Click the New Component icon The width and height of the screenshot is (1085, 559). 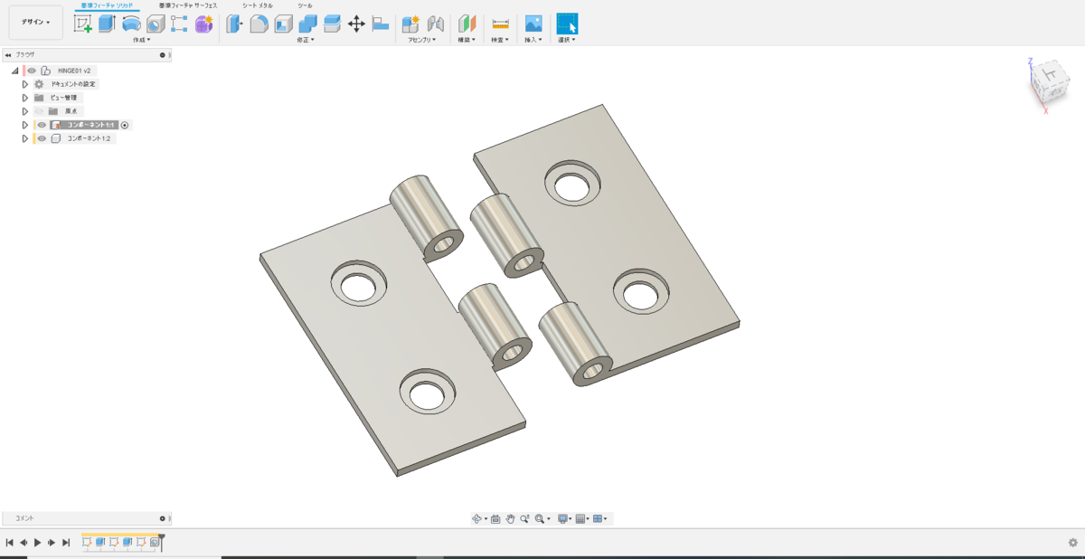410,24
